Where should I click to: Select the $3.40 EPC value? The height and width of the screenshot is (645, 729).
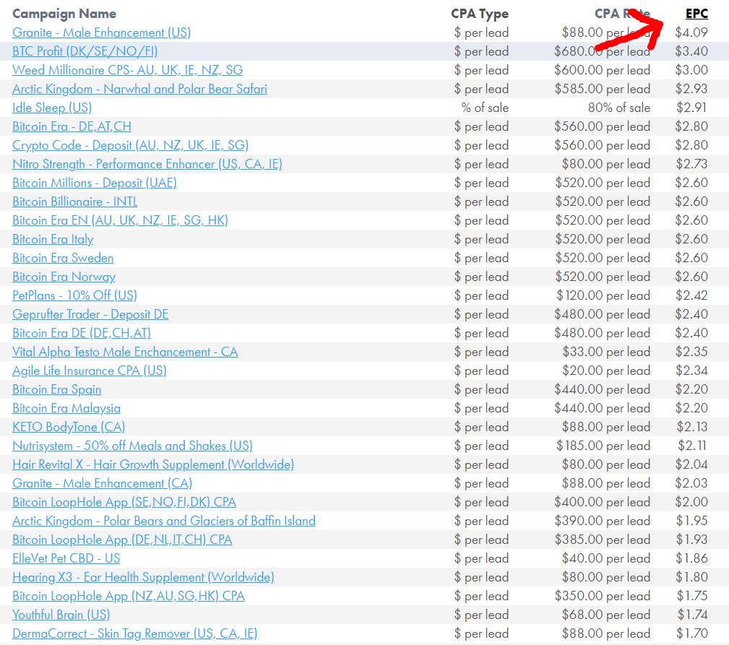[691, 51]
